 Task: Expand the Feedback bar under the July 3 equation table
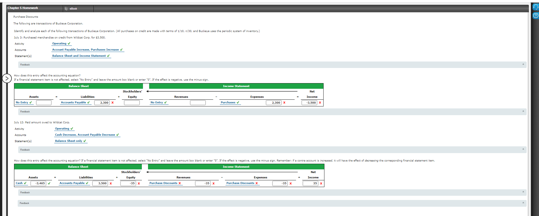(x=272, y=112)
